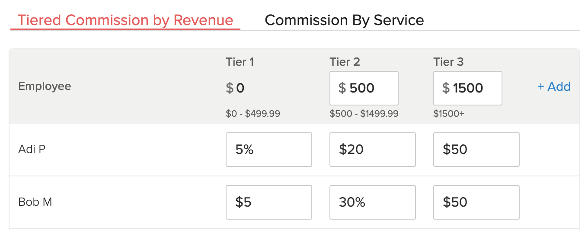This screenshot has height=230, width=588.
Task: Select Bob M's Tier 3 commission field
Action: 476,202
